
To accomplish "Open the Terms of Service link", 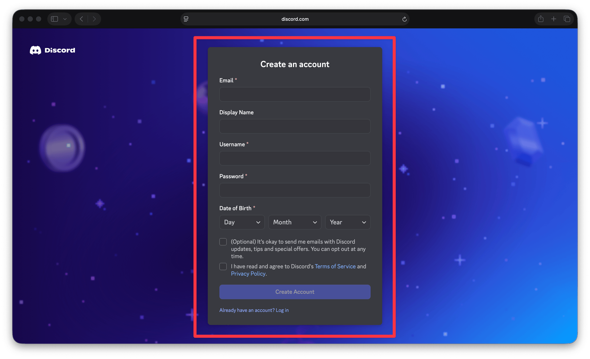I will [335, 266].
